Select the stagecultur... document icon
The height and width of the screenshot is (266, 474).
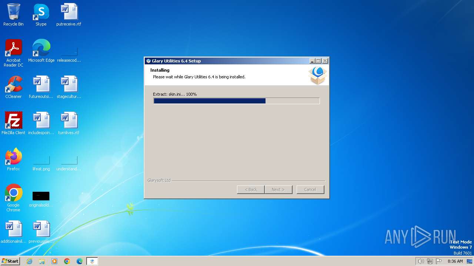[69, 87]
